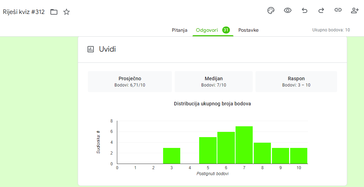
Task: Click the Prosječno card heading
Action: pos(130,78)
